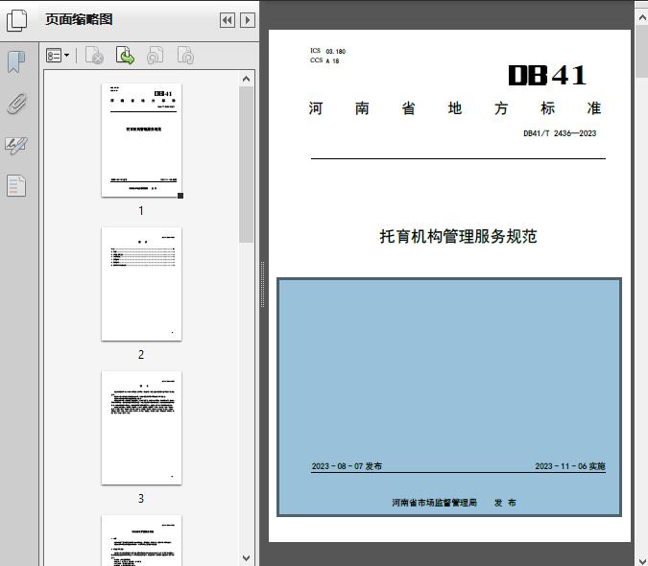Click the thumbnail page number 1 label

141,210
